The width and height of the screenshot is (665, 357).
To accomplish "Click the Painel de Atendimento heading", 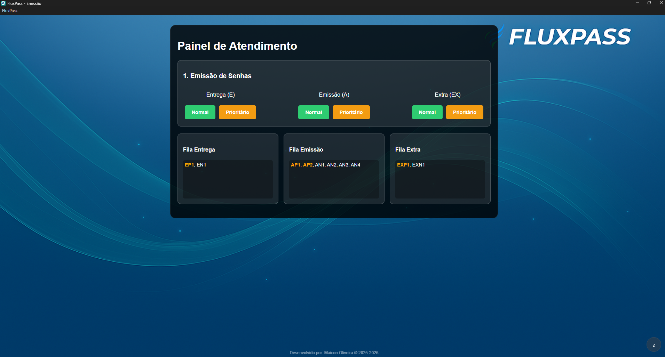I will (x=237, y=46).
